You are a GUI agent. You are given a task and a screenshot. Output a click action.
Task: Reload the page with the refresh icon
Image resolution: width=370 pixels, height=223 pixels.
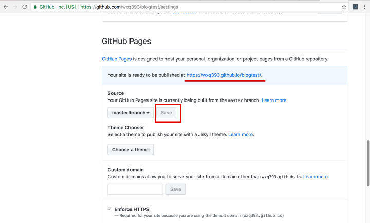[25, 7]
